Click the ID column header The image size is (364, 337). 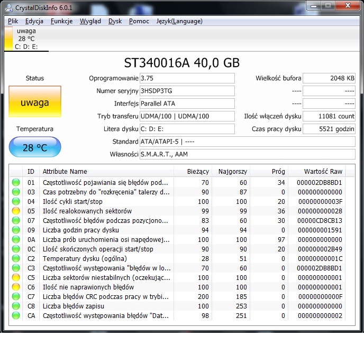pyautogui.click(x=31, y=171)
